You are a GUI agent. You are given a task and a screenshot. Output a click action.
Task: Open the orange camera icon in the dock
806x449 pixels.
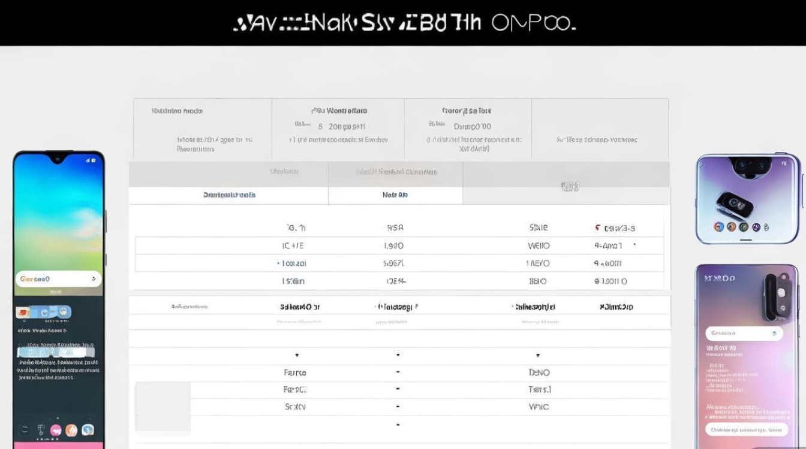(x=71, y=429)
